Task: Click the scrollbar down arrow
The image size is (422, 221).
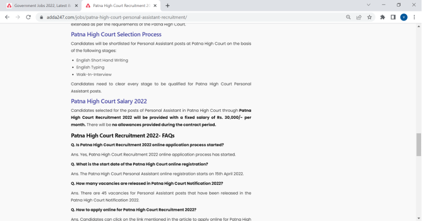Action: tap(418, 218)
